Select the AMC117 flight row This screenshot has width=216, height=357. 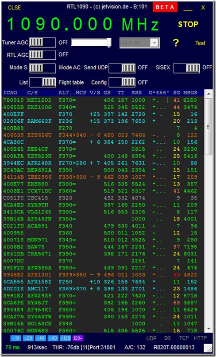coord(100,289)
